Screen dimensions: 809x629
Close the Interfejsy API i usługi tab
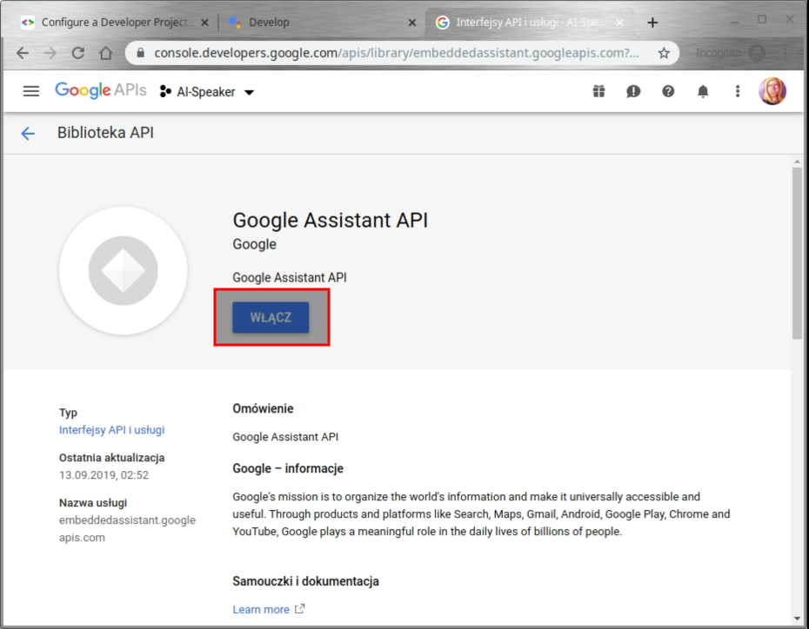click(619, 23)
